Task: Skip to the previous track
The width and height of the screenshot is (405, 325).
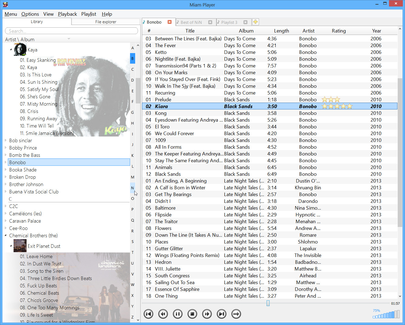Action: (148, 314)
